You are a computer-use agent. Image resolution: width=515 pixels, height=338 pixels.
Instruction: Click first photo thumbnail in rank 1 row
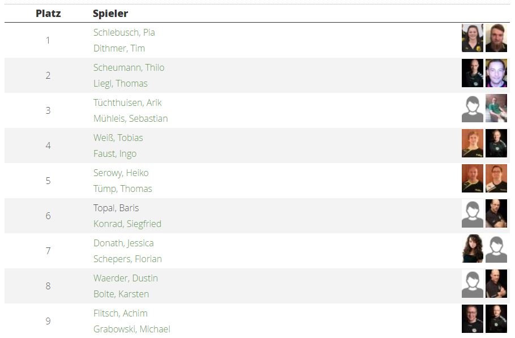pyautogui.click(x=472, y=38)
